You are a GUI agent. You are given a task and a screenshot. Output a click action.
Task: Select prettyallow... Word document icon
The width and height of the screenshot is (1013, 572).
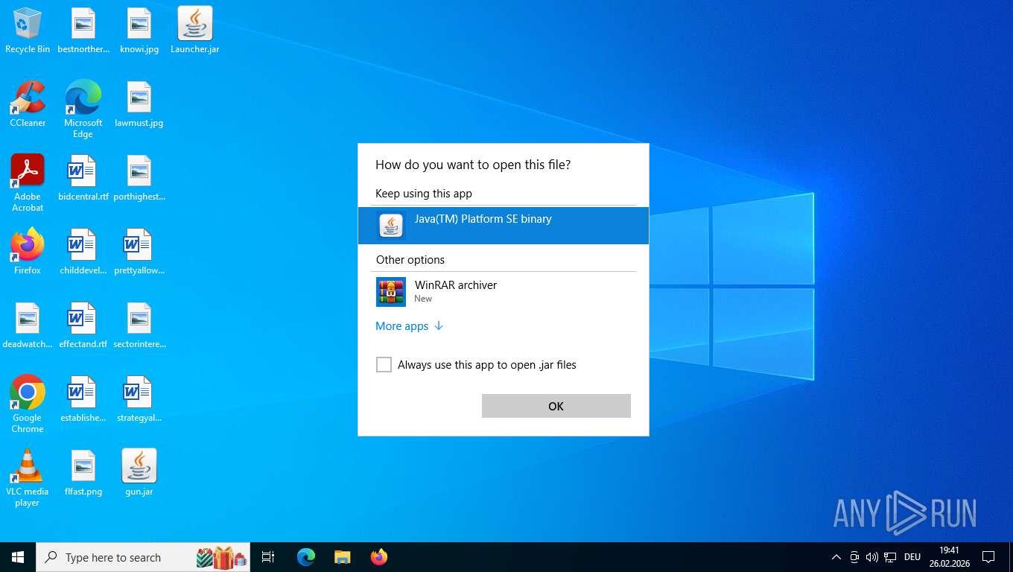[x=139, y=252]
